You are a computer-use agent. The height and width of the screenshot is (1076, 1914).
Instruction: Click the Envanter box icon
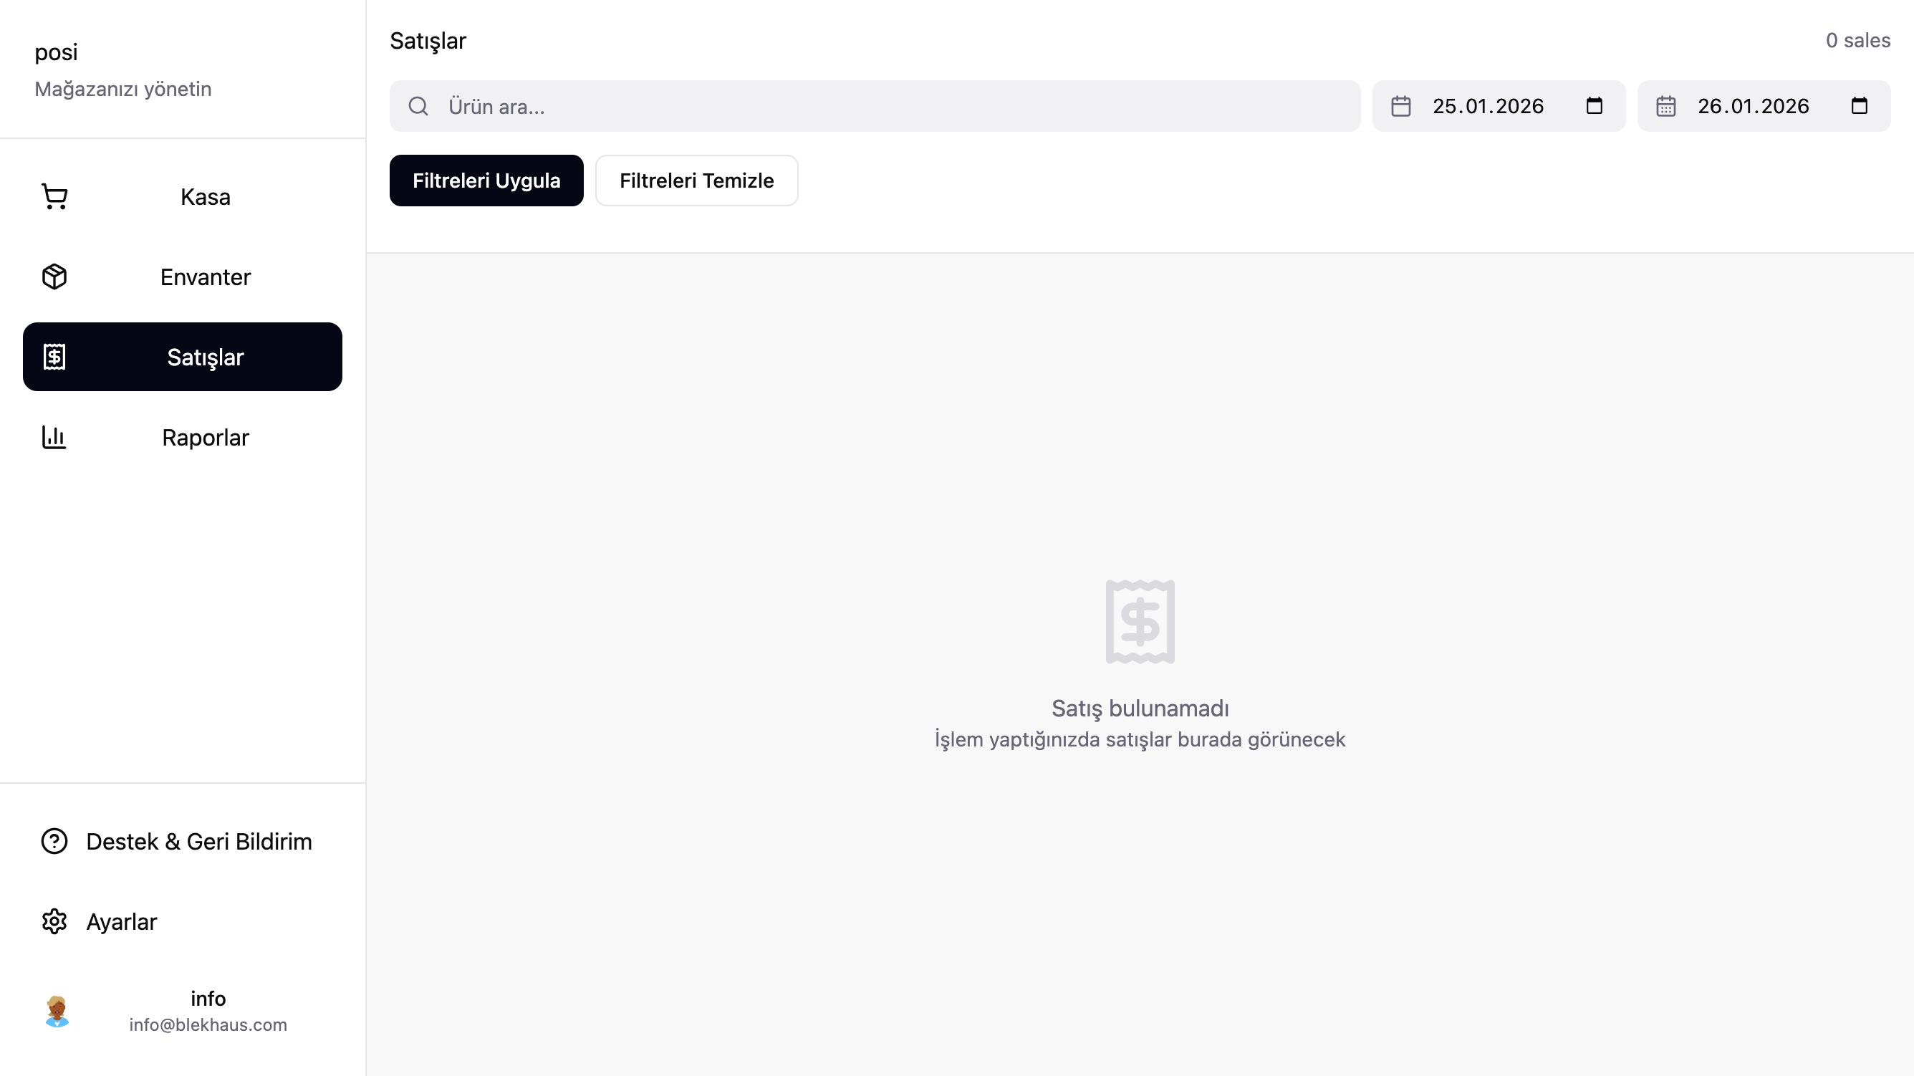coord(54,277)
